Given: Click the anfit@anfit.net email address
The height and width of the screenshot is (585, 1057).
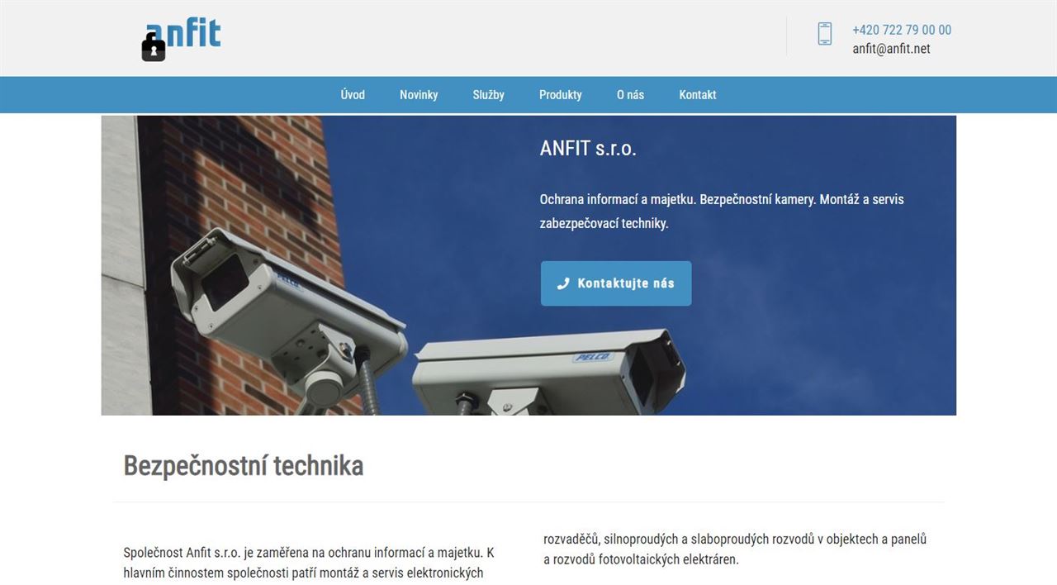Looking at the screenshot, I should 892,49.
